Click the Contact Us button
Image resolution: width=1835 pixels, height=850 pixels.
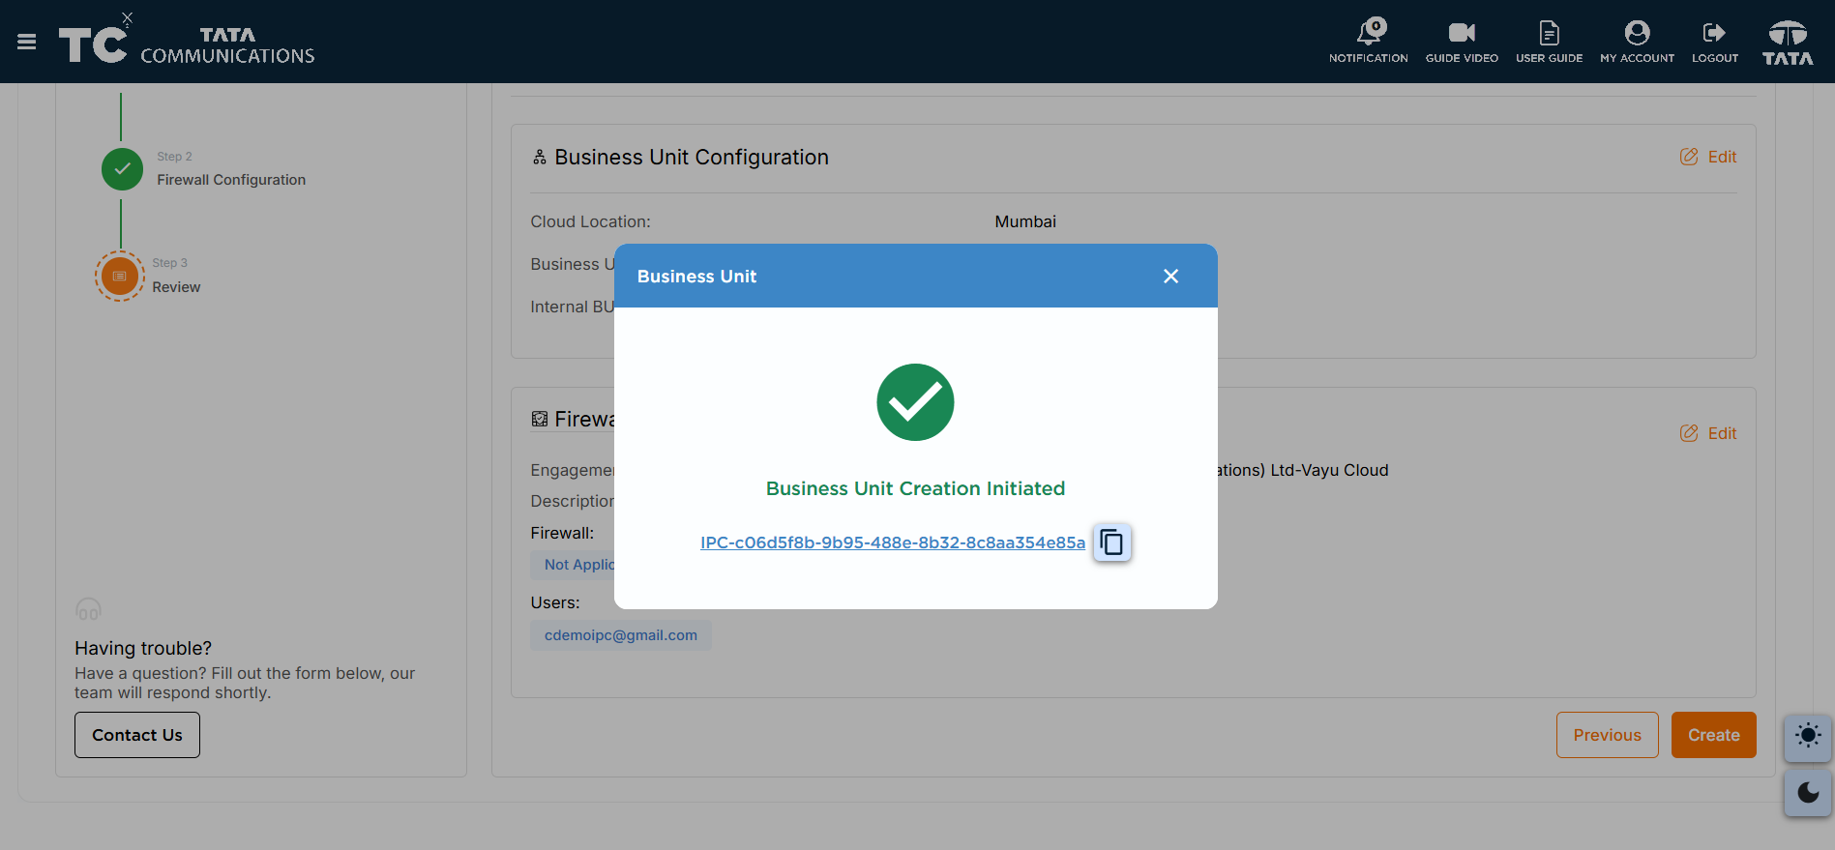click(137, 735)
